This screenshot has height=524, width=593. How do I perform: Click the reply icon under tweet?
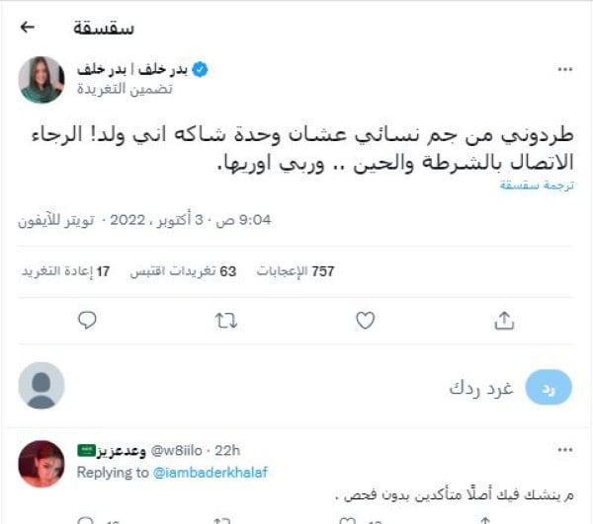pyautogui.click(x=87, y=320)
